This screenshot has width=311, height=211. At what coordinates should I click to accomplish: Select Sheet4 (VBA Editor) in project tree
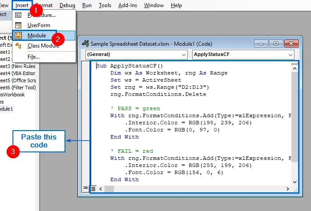point(18,73)
